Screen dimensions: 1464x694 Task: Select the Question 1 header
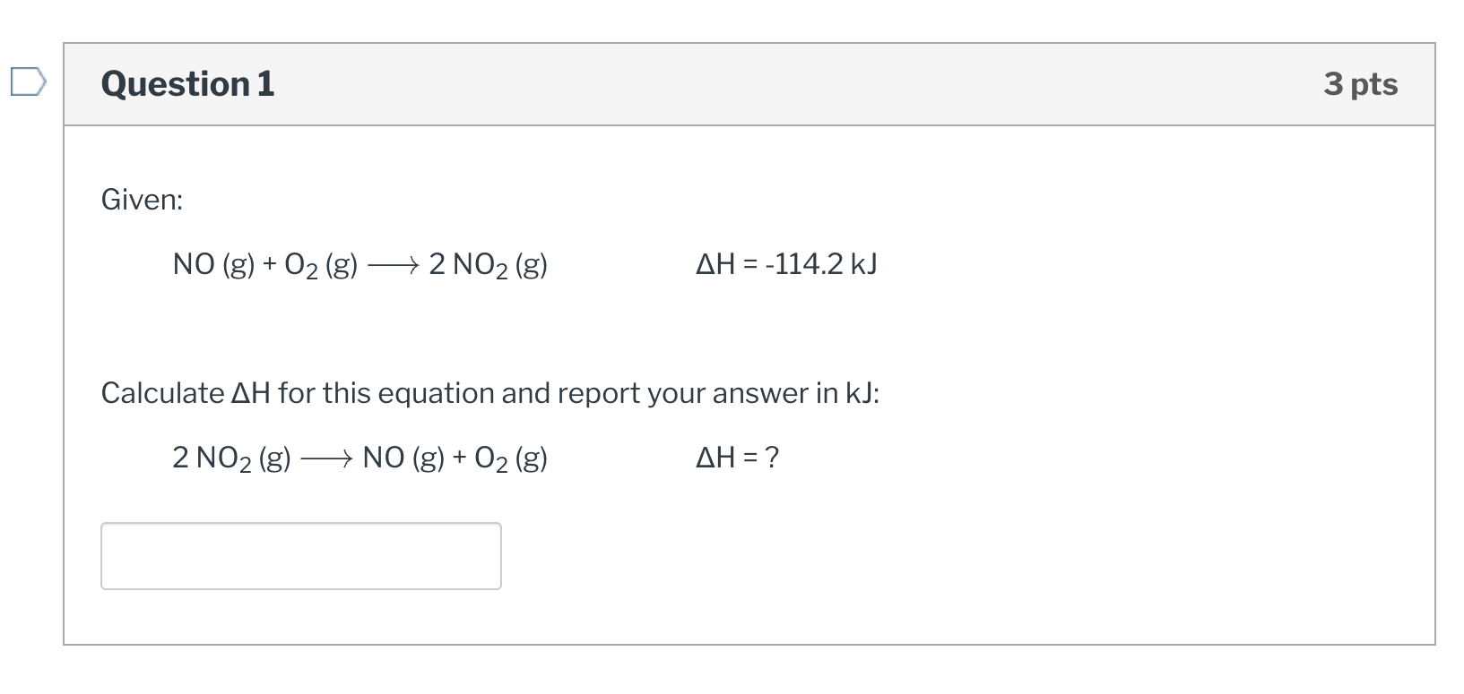click(186, 83)
